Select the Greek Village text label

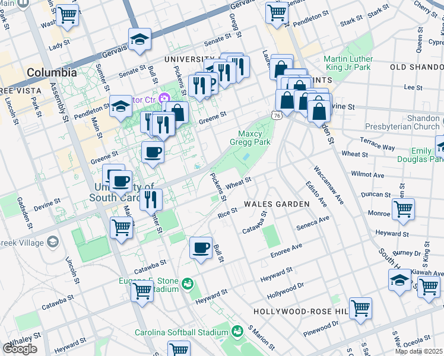(x=22, y=243)
